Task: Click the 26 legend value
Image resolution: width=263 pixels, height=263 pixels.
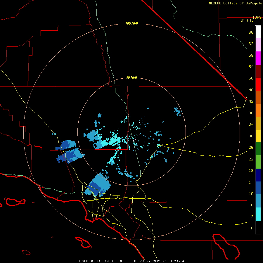Action: pyautogui.click(x=251, y=148)
